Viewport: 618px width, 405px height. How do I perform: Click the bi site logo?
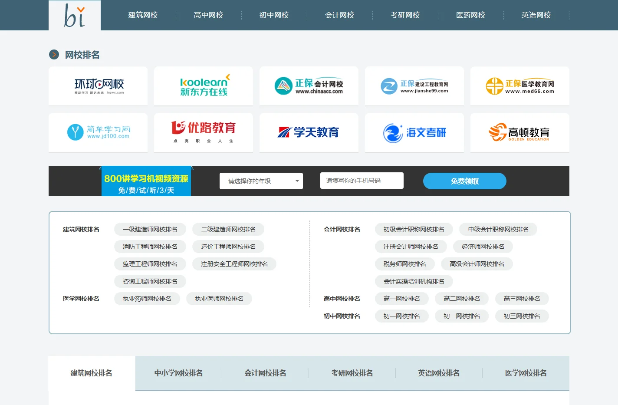click(x=75, y=16)
